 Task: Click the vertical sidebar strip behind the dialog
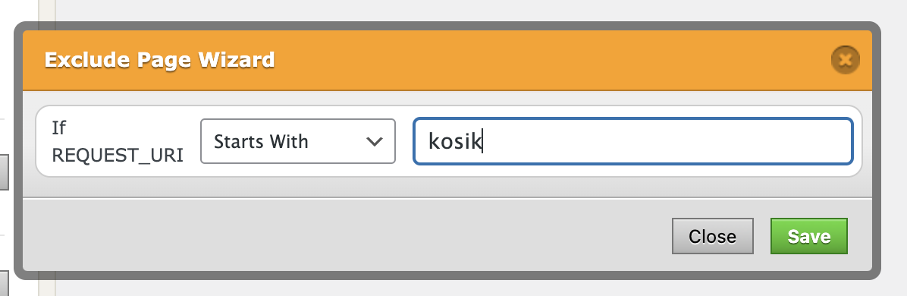(x=47, y=11)
